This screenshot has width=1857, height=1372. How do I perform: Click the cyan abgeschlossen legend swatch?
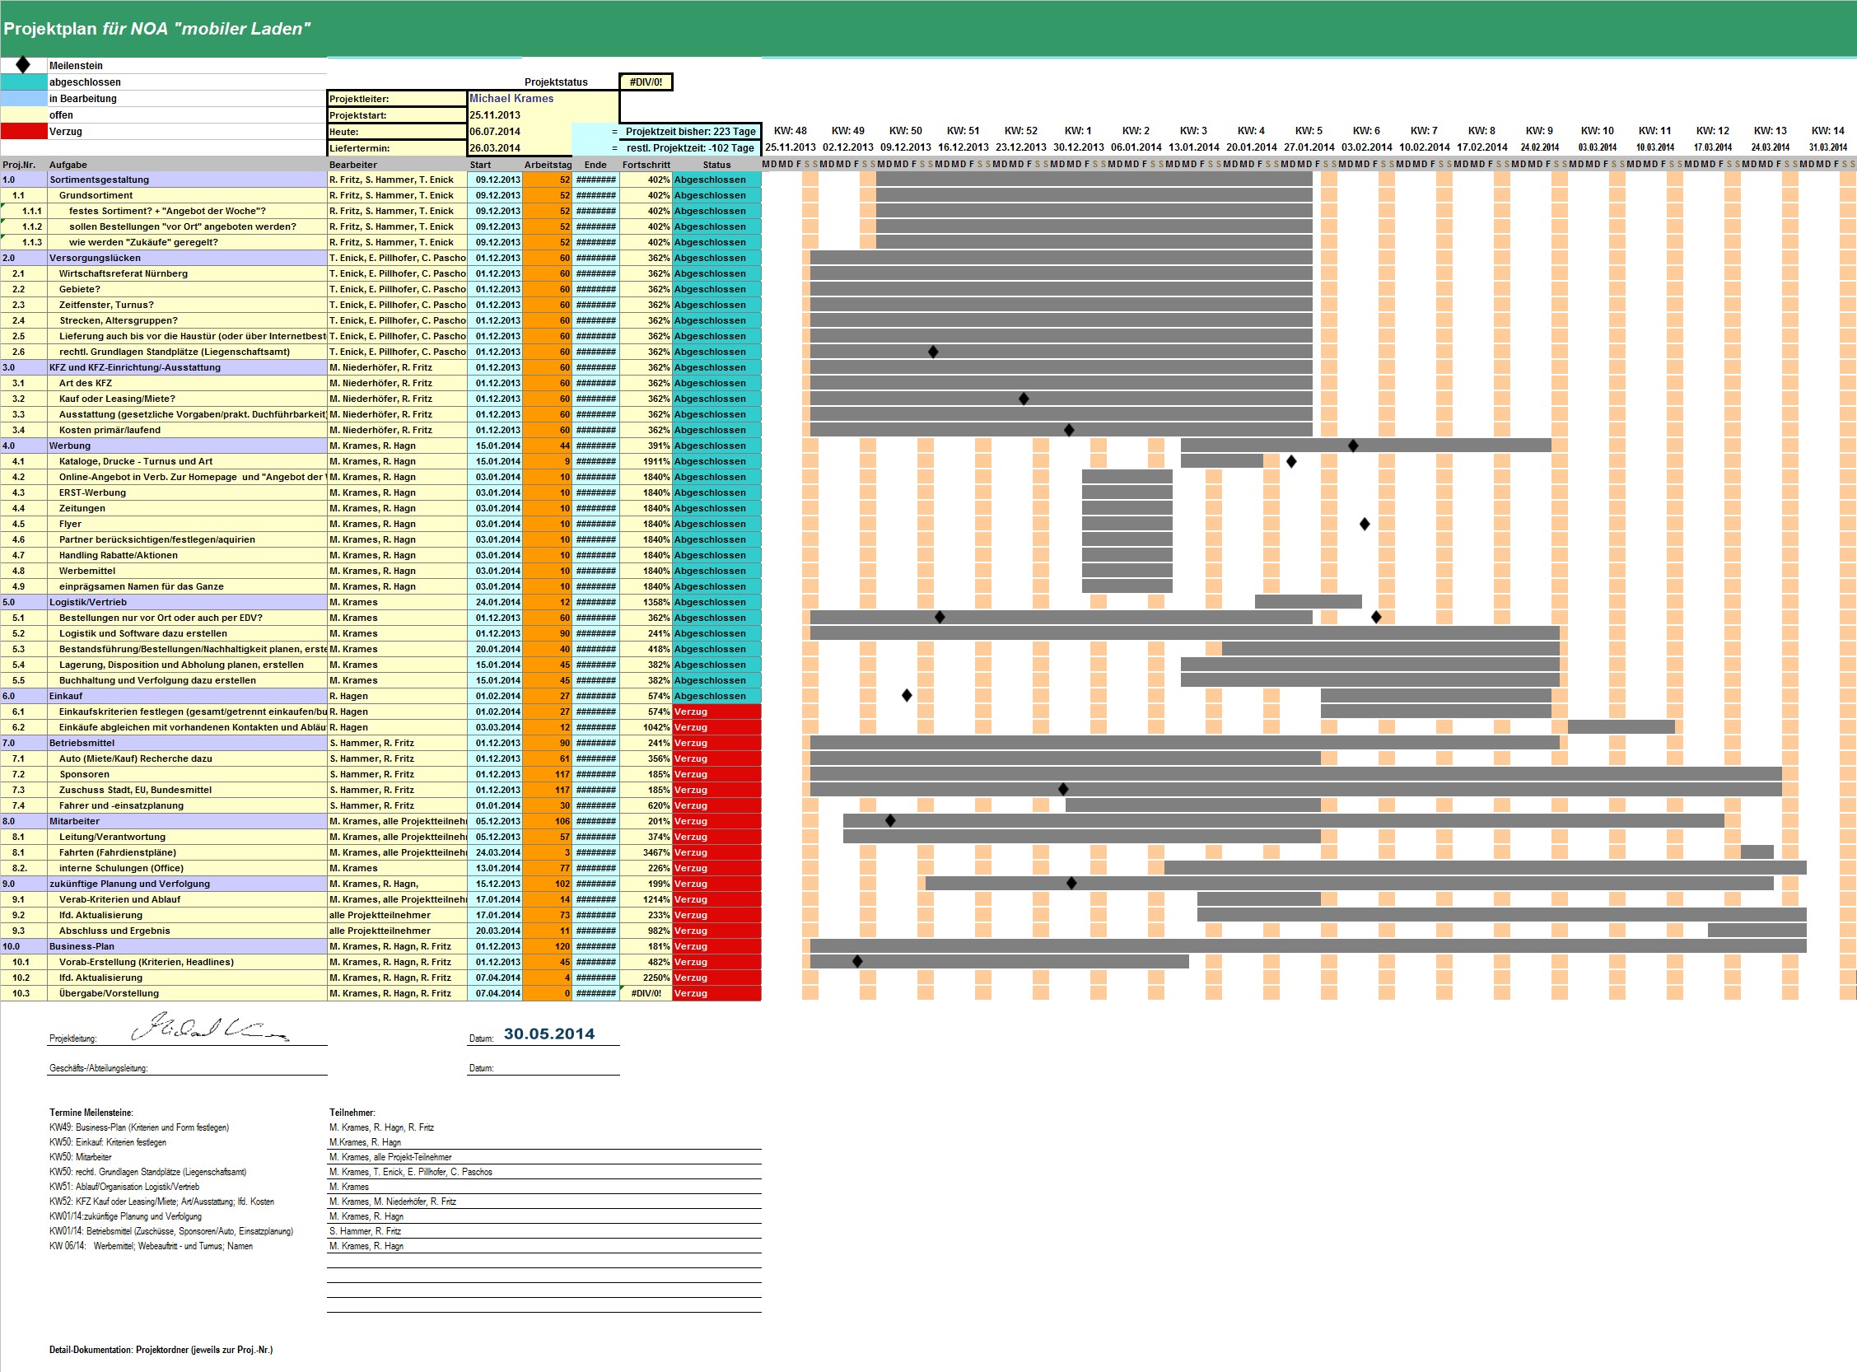pyautogui.click(x=24, y=82)
